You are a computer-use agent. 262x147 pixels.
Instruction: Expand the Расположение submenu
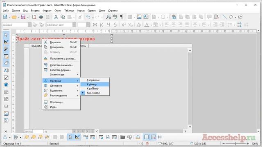point(61,96)
